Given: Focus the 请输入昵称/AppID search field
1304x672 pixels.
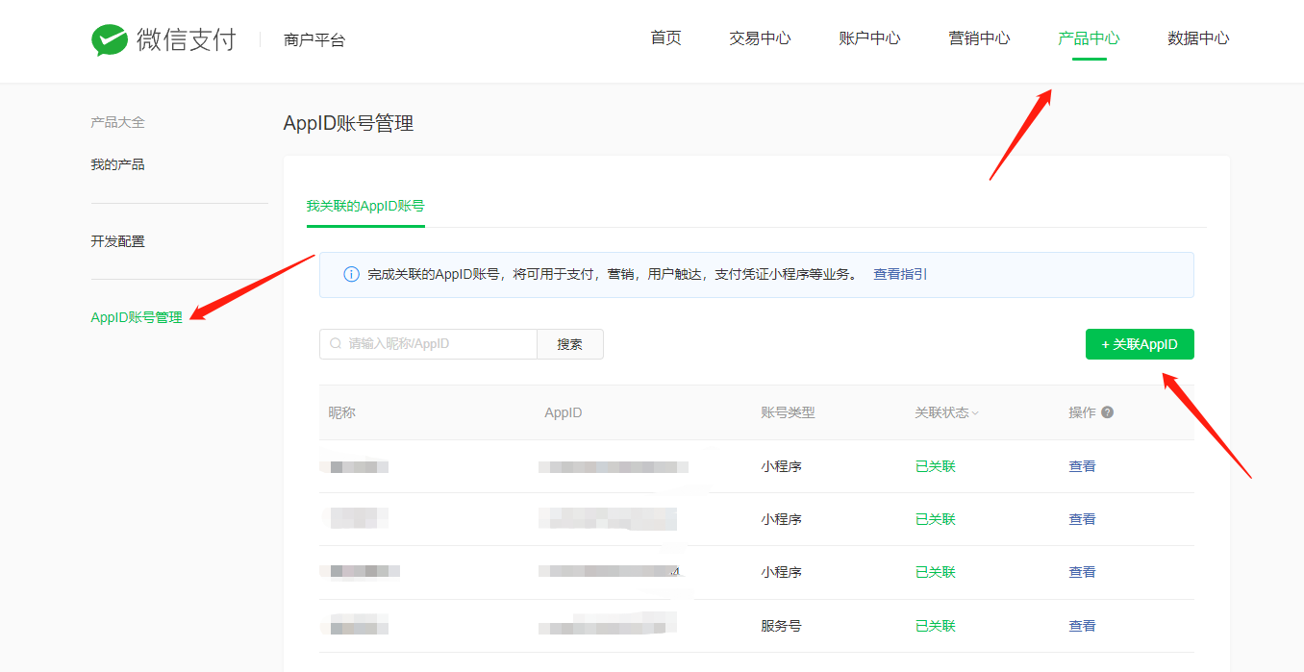Looking at the screenshot, I should pyautogui.click(x=428, y=344).
